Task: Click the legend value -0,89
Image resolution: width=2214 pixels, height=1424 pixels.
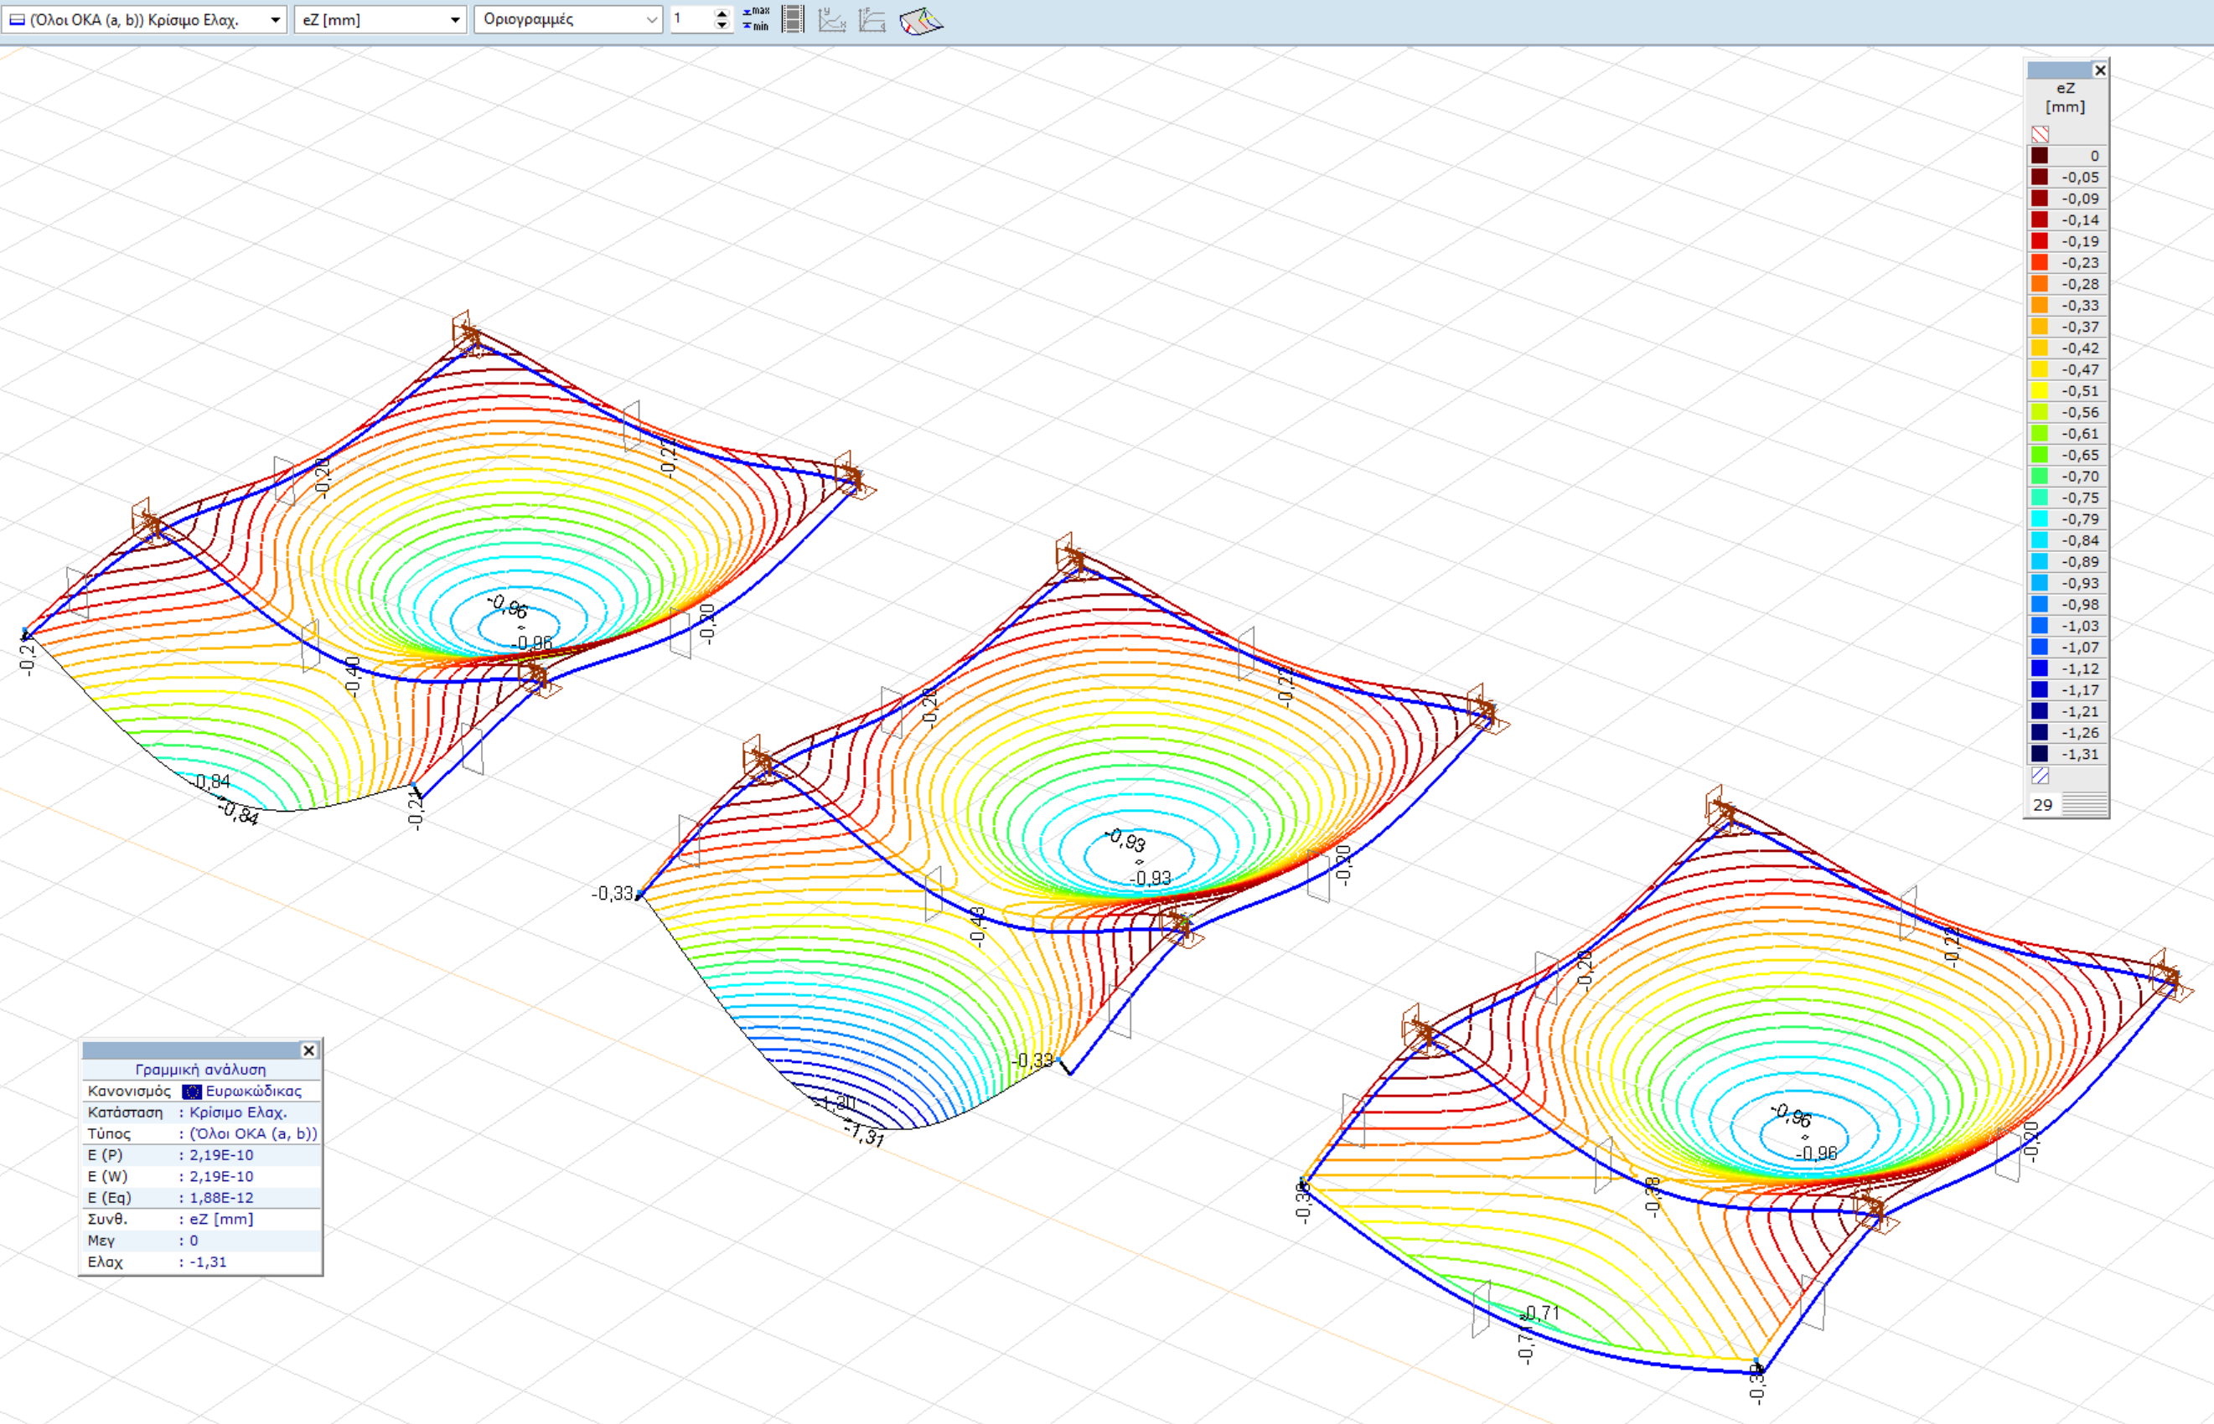Action: tap(2080, 562)
